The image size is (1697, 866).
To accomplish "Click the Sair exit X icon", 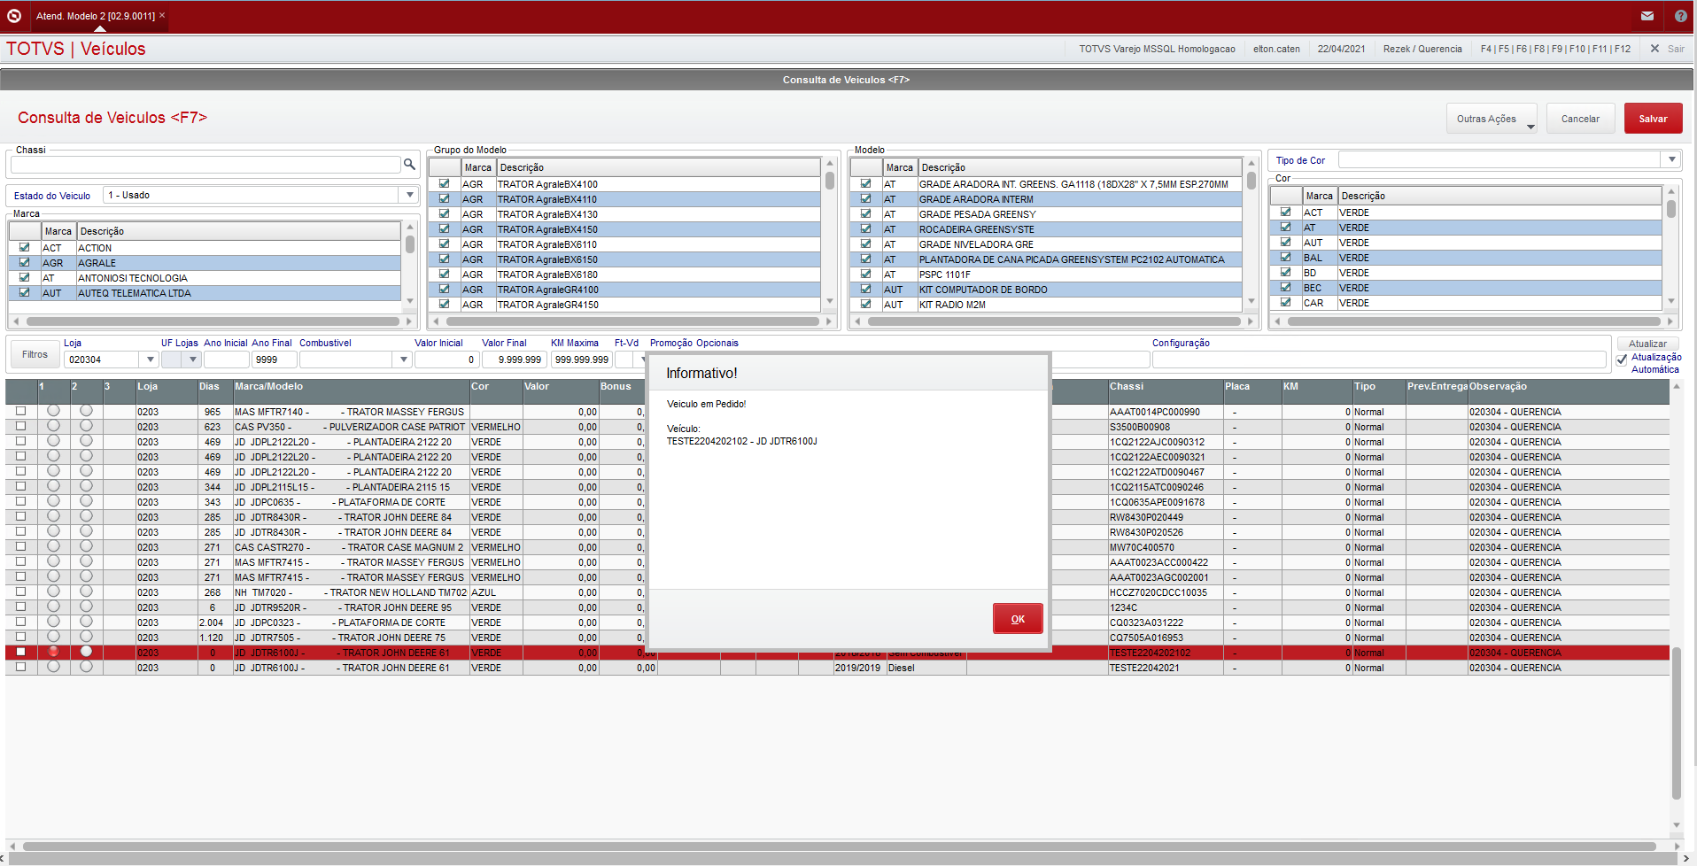I will tap(1654, 49).
